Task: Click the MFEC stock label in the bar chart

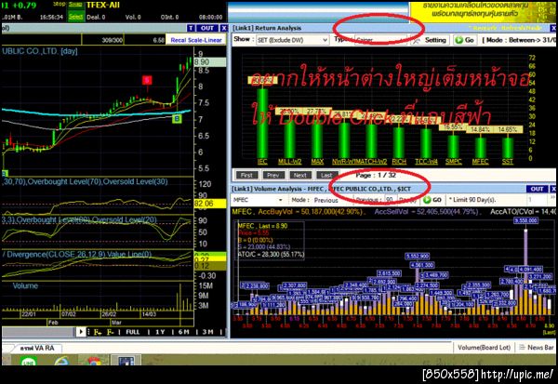Action: coord(481,162)
